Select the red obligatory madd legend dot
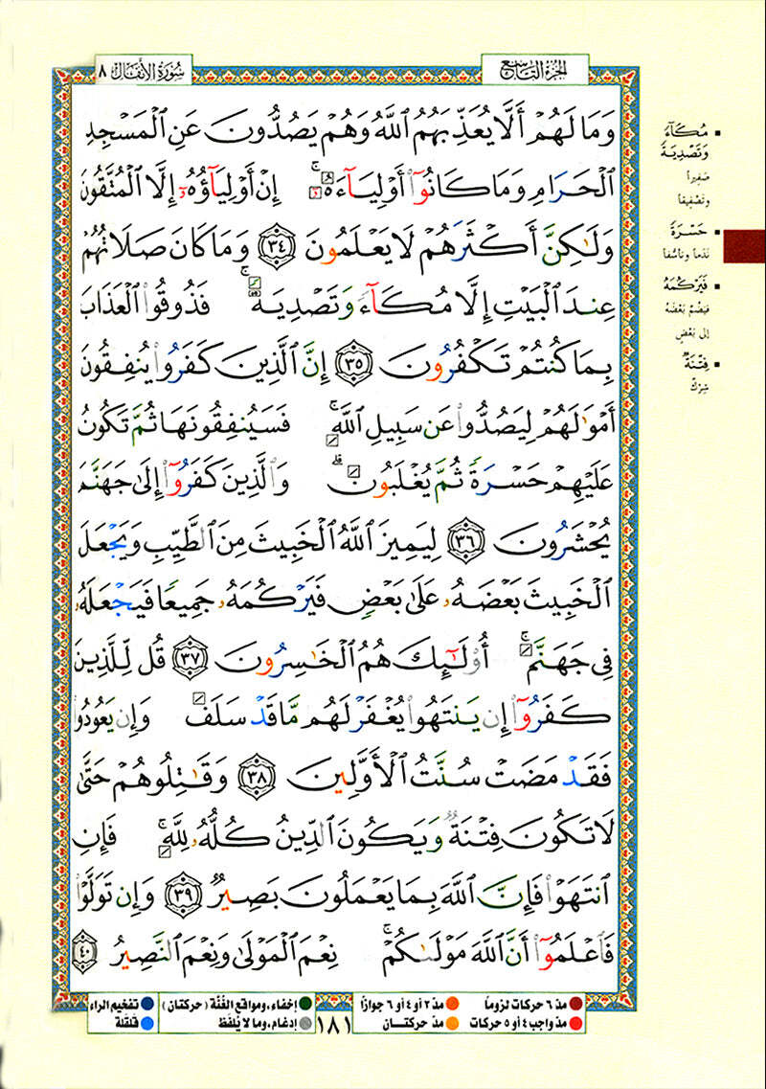This screenshot has height=1089, width=766. coord(575,1022)
